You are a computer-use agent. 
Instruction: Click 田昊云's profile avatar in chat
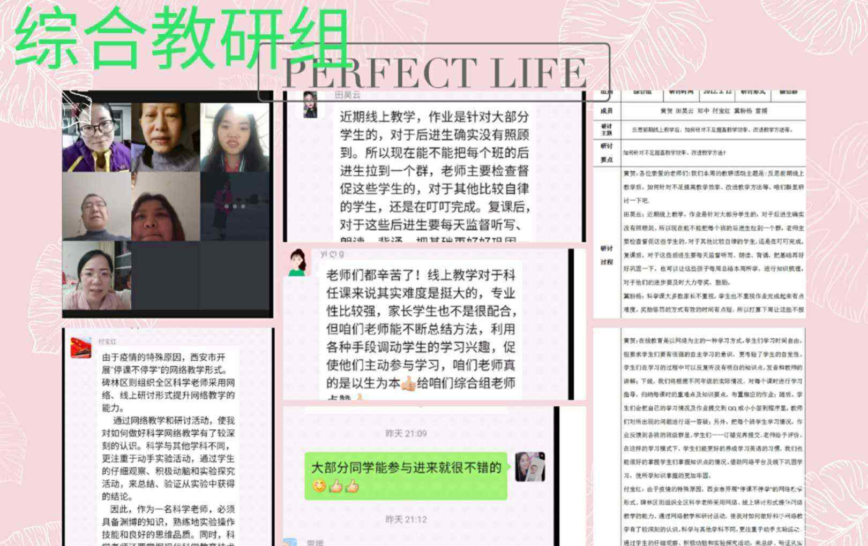coord(311,104)
